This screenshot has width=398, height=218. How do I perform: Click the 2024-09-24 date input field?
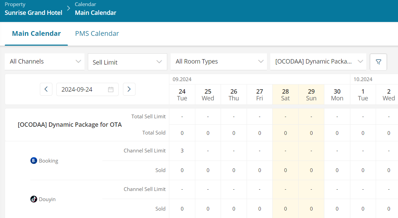[x=87, y=89]
